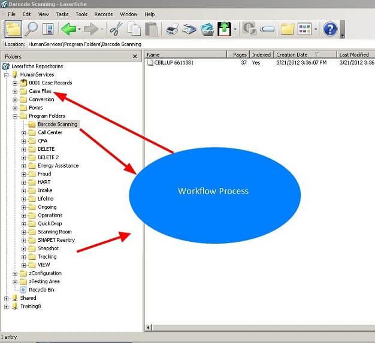
Task: Open the Snapshot camera photos icon
Action: pos(207,29)
